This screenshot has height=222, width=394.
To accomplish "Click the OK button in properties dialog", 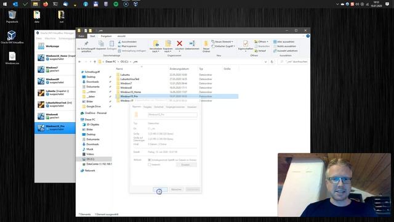I will pyautogui.click(x=160, y=189).
